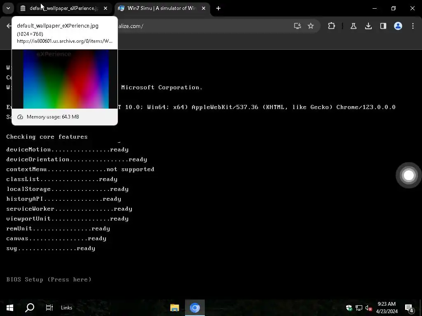Open the notification center icon
Screen dimensions: 422x316
pyautogui.click(x=409, y=308)
